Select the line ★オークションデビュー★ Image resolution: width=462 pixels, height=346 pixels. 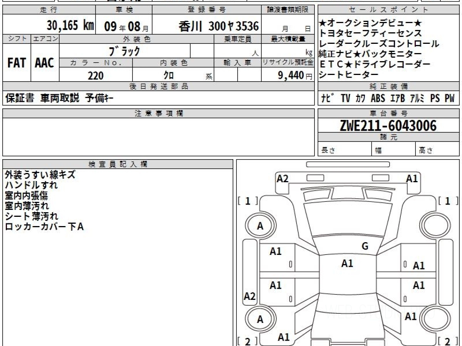pyautogui.click(x=371, y=23)
